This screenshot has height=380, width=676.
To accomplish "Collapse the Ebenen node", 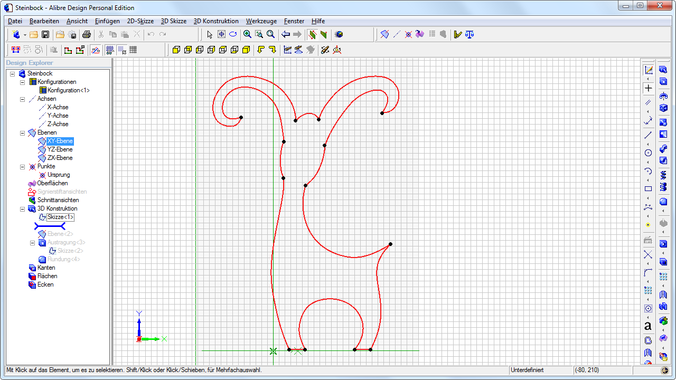I will 22,132.
